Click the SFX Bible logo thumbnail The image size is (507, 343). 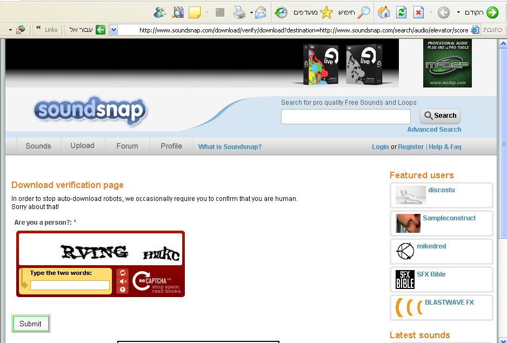pos(405,279)
